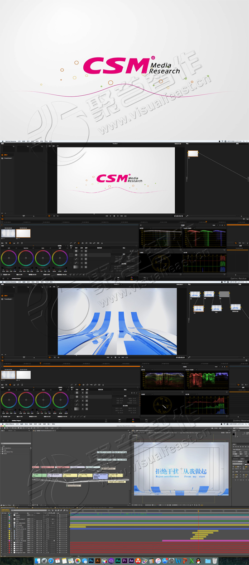Adjust the Gain color wheel in lower Resolve
The image size is (249, 565).
tap(43, 400)
